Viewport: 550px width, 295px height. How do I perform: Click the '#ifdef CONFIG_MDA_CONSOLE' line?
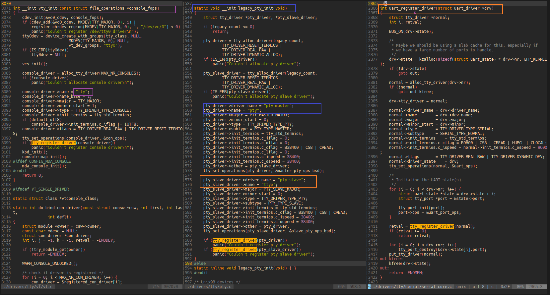pyautogui.click(x=42, y=161)
